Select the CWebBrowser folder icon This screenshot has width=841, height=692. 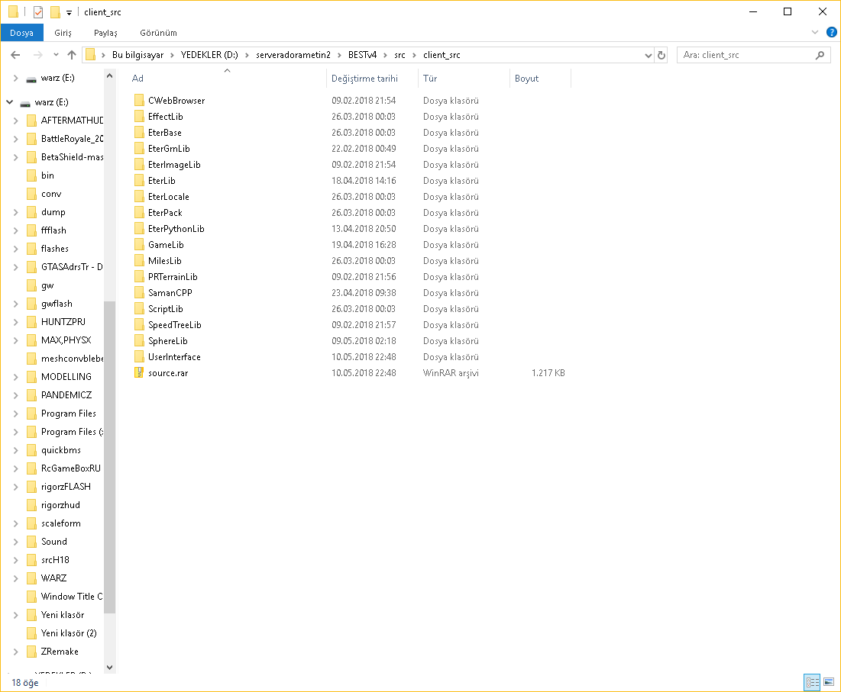pos(139,100)
